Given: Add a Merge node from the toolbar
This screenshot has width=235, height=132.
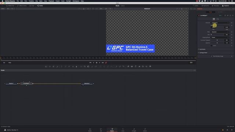Looking at the screenshot, I should click(81, 66).
